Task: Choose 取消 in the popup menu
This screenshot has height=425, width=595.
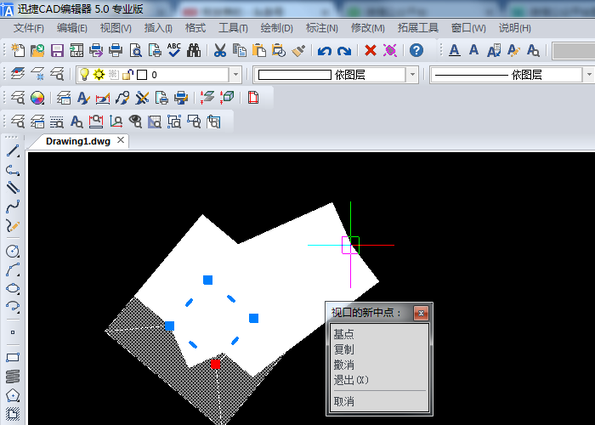Action: [x=343, y=401]
